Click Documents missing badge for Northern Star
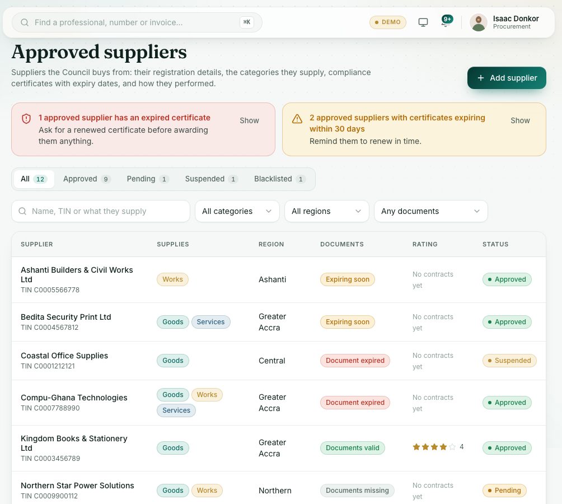This screenshot has width=562, height=504. point(357,491)
